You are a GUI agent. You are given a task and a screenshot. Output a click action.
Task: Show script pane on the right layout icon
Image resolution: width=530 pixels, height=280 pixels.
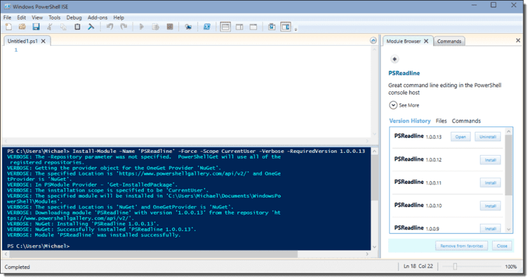pyautogui.click(x=239, y=26)
